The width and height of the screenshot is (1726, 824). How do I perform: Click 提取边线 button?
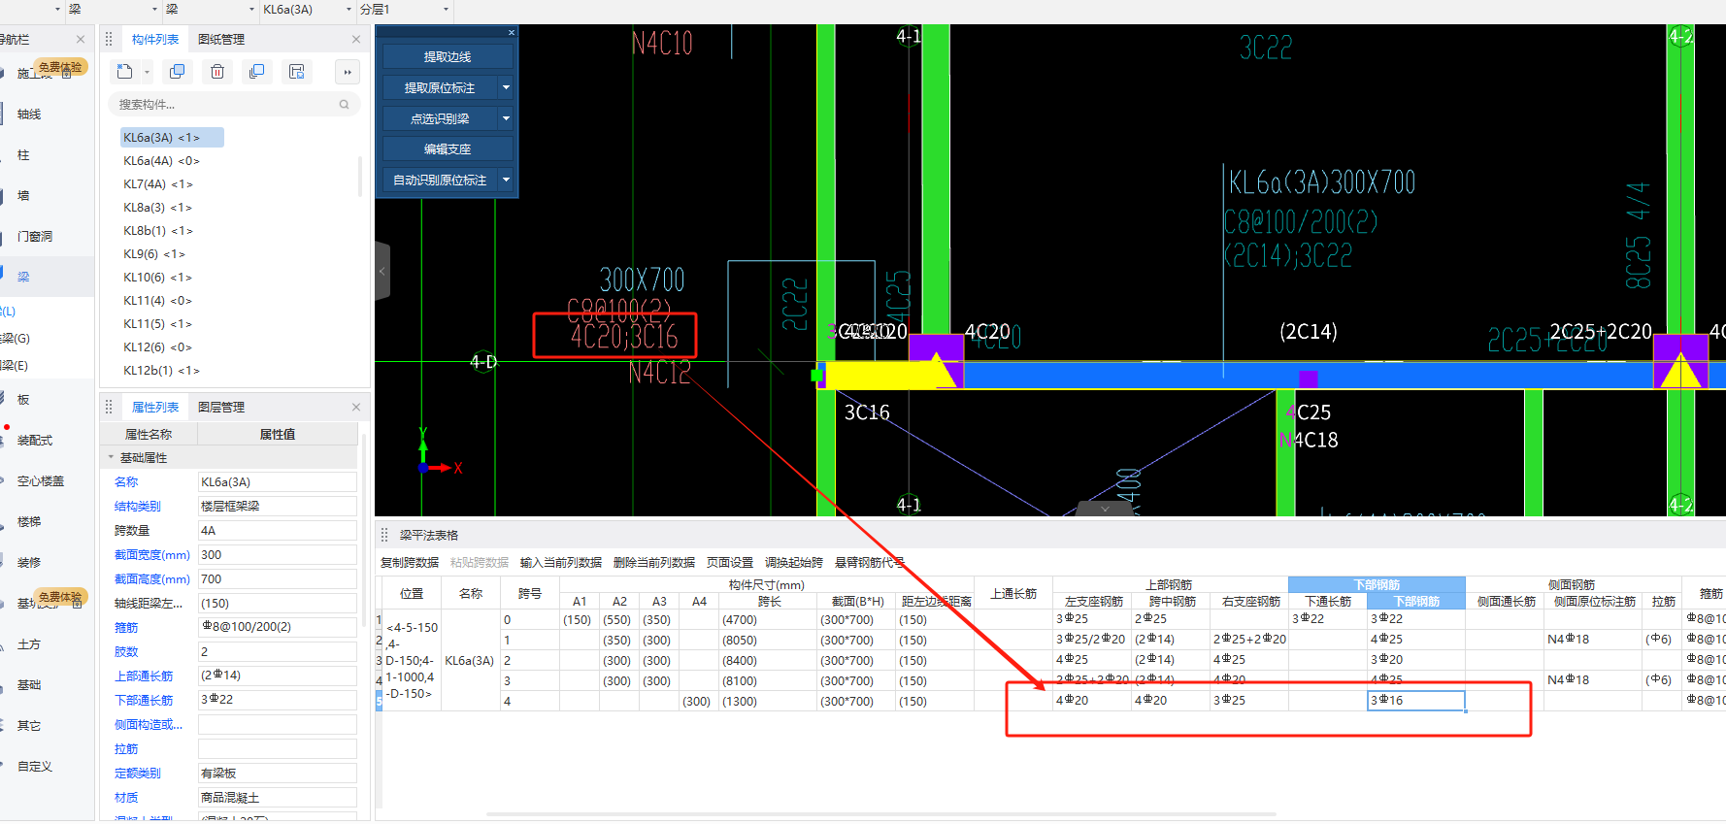[447, 57]
